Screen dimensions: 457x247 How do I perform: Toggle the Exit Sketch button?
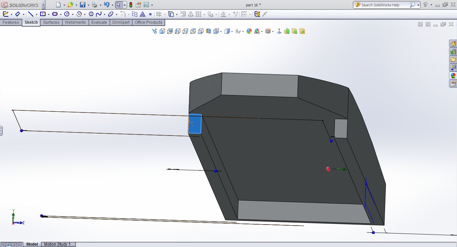[5, 14]
